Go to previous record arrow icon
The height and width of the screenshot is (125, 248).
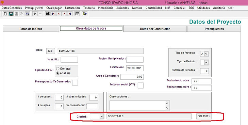click(x=59, y=14)
